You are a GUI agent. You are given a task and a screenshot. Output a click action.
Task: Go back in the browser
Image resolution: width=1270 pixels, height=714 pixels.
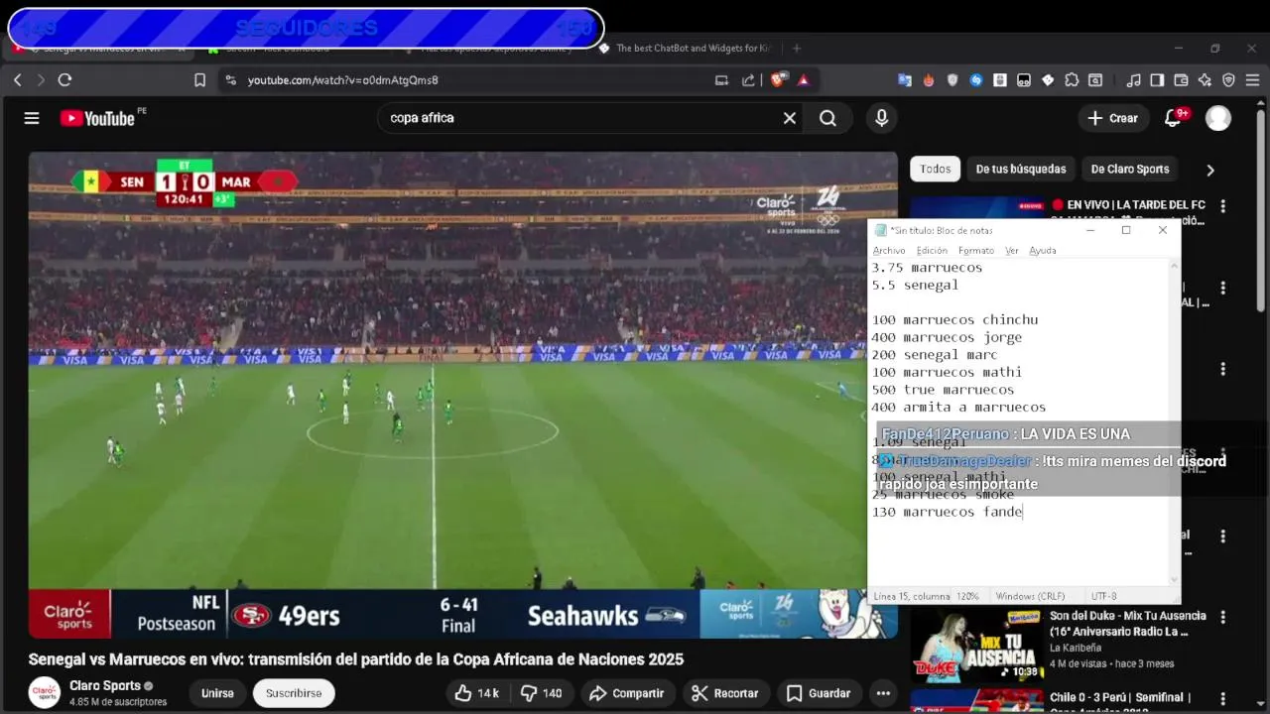pyautogui.click(x=18, y=80)
